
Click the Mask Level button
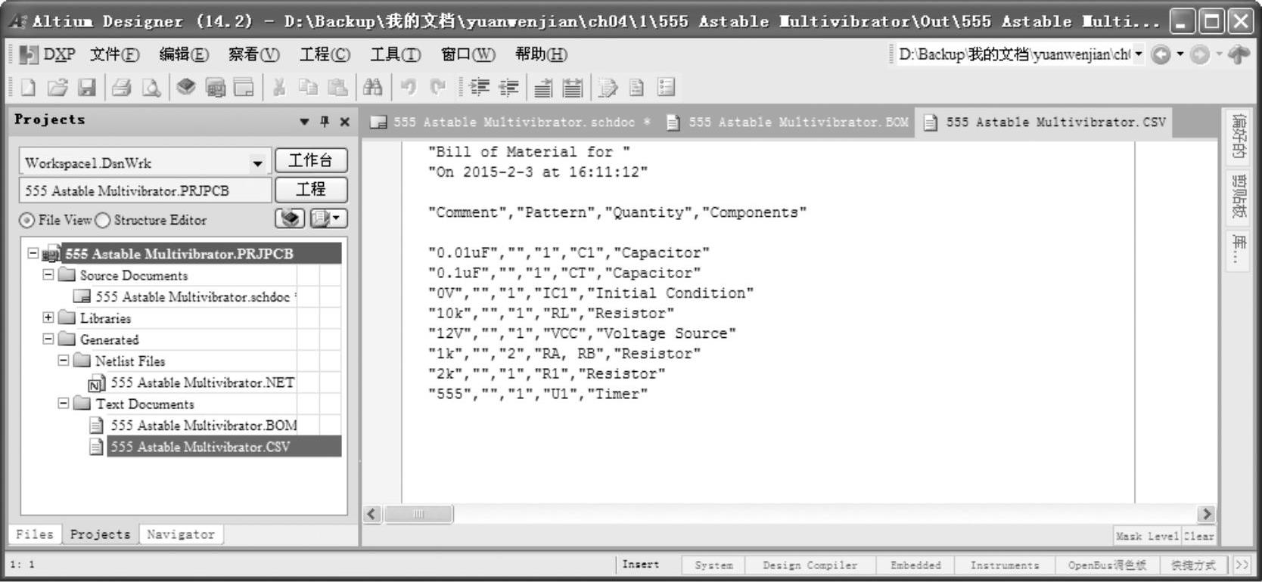[1147, 536]
